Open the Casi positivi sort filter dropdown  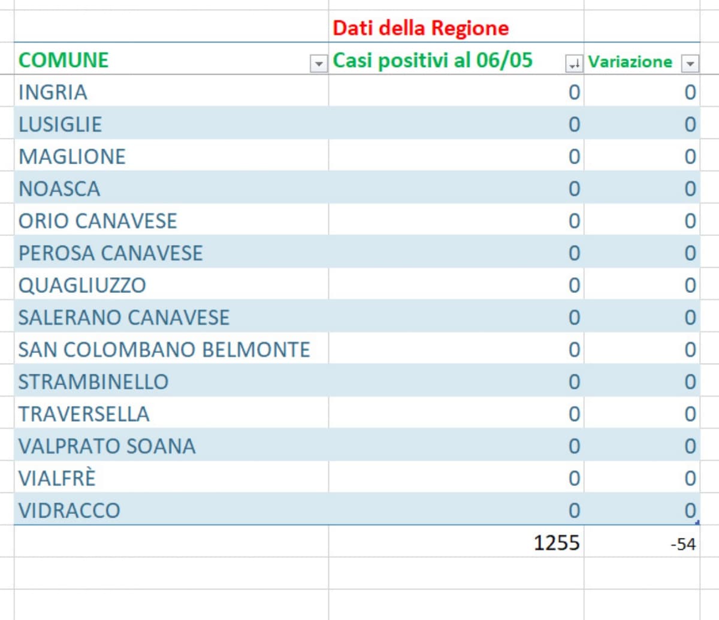573,63
